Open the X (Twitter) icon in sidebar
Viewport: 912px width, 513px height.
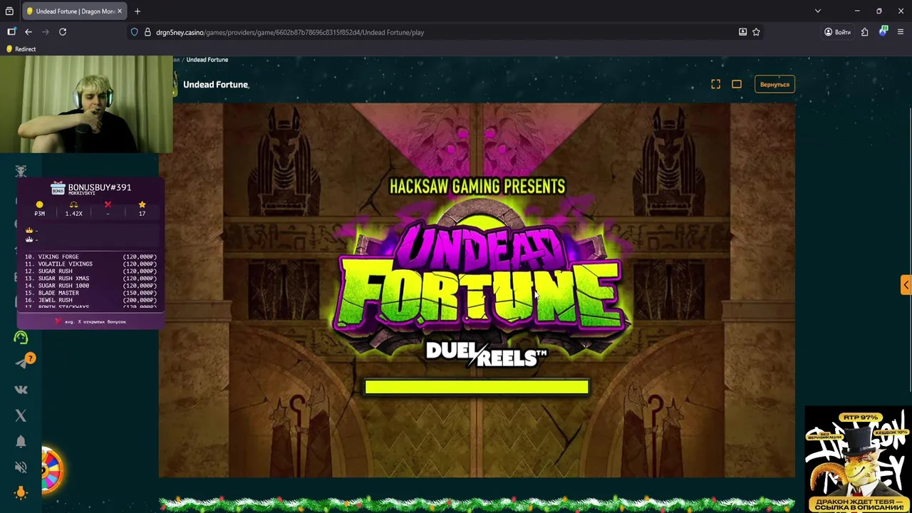(21, 415)
